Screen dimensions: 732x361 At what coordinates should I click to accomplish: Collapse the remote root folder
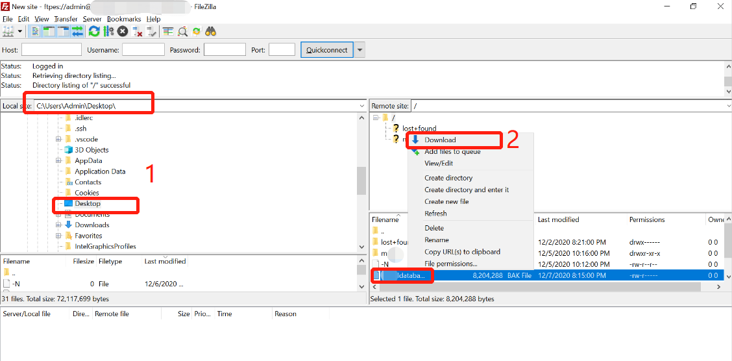[x=376, y=118]
